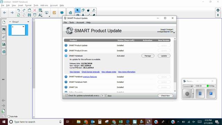This screenshot has width=222, height=125.
Task: Expand the SMART Notebook Math row
Action: [x=66, y=82]
